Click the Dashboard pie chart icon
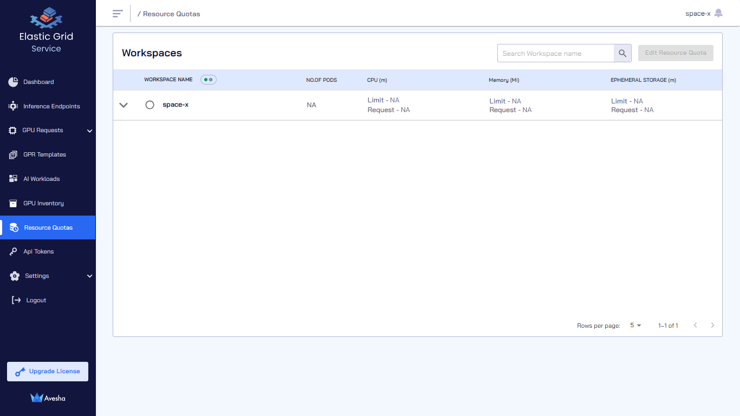The image size is (740, 416). point(13,82)
